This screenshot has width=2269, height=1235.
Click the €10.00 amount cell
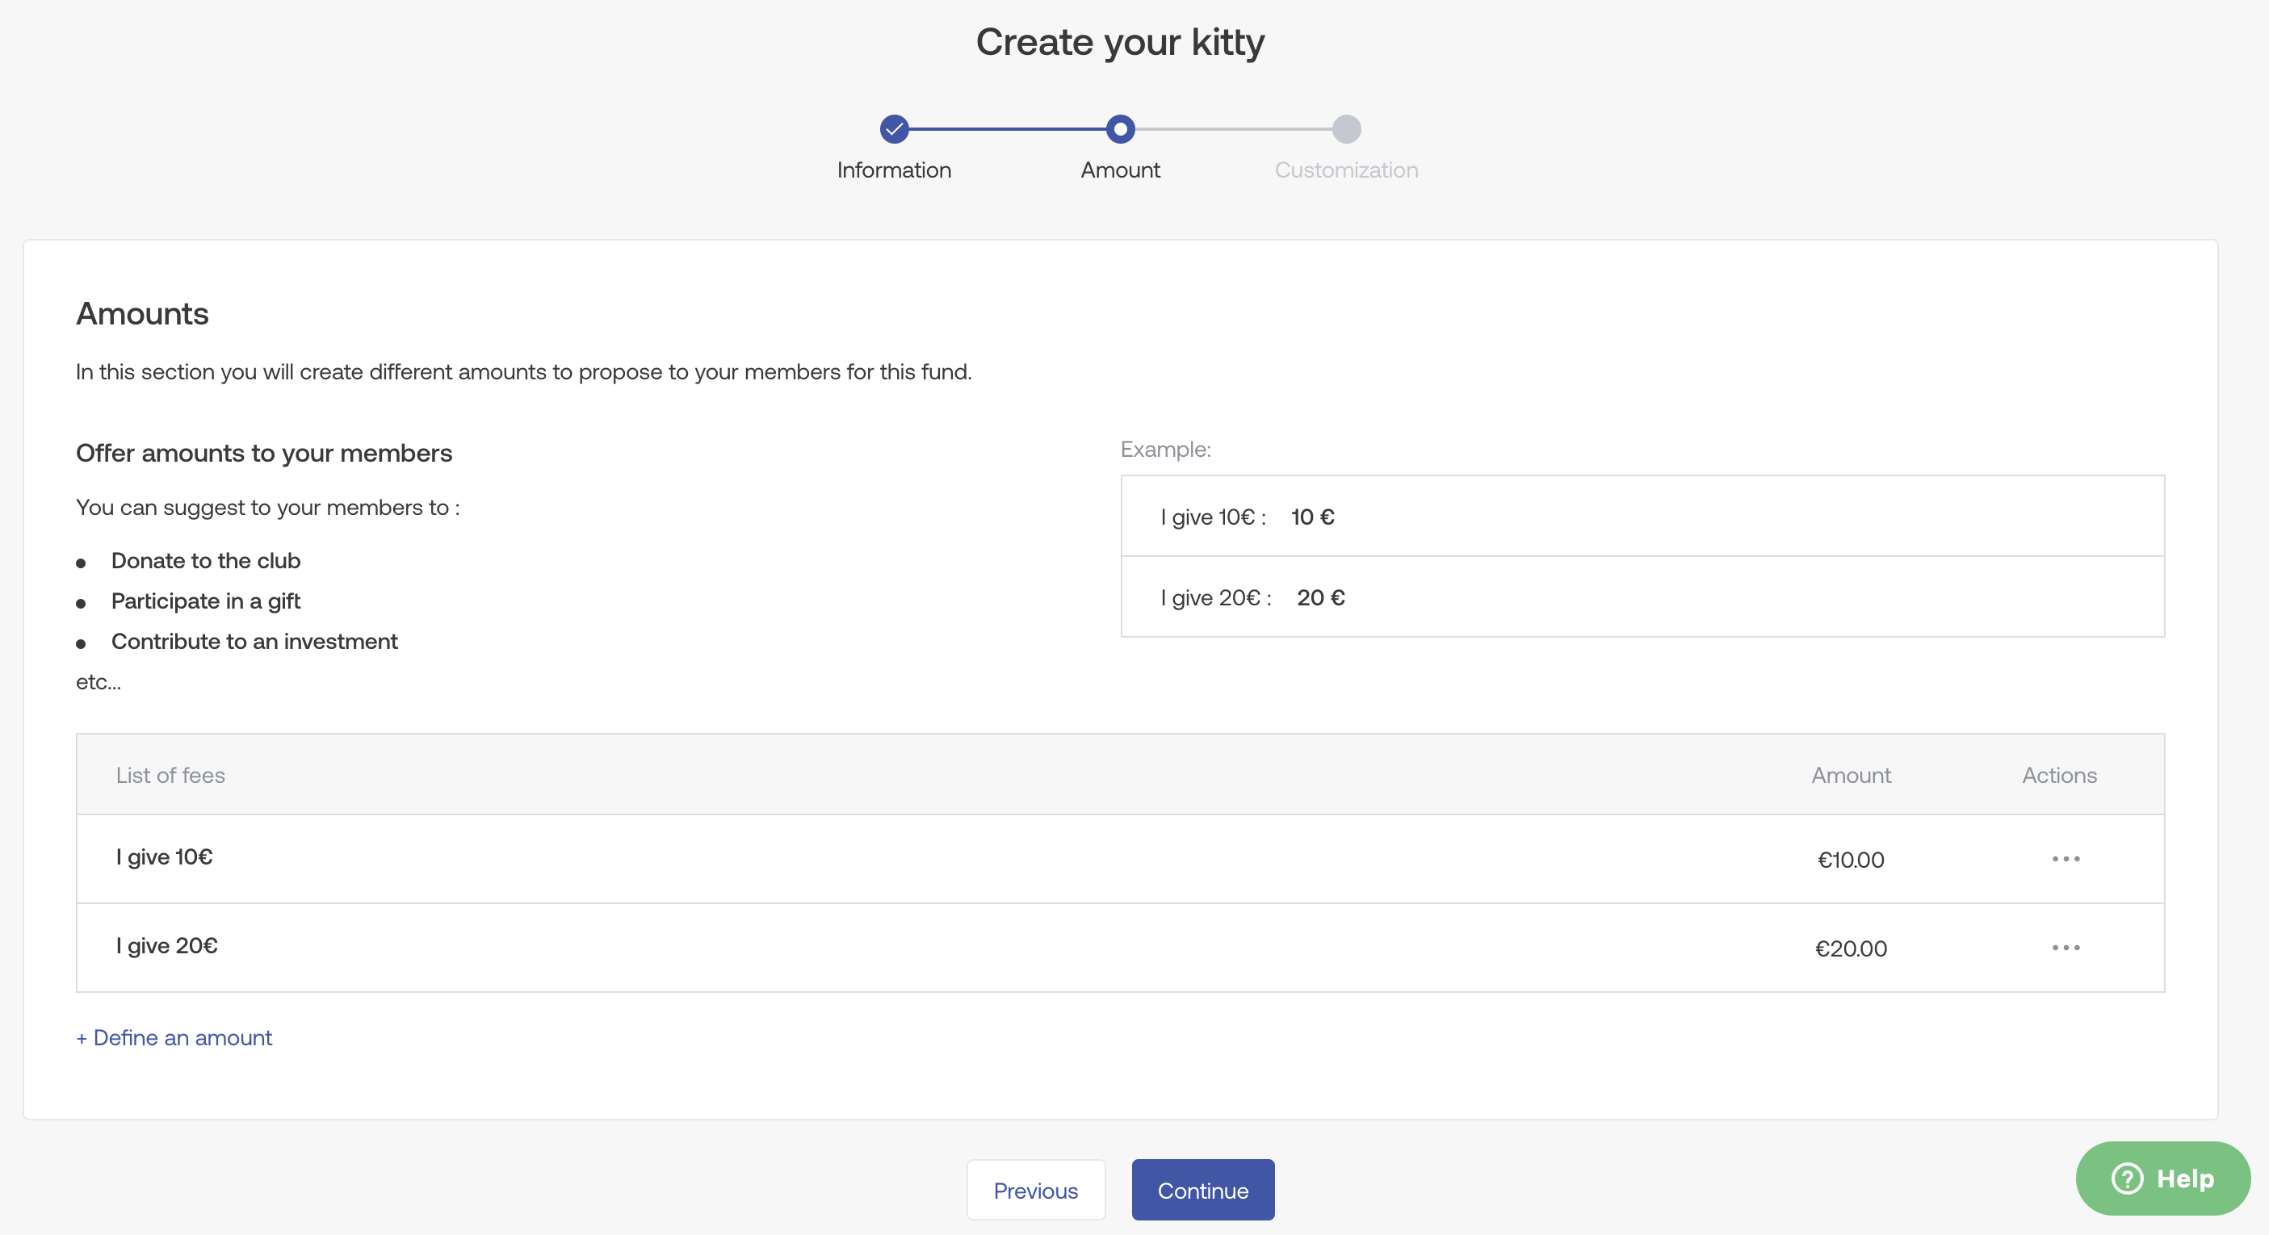point(1851,860)
